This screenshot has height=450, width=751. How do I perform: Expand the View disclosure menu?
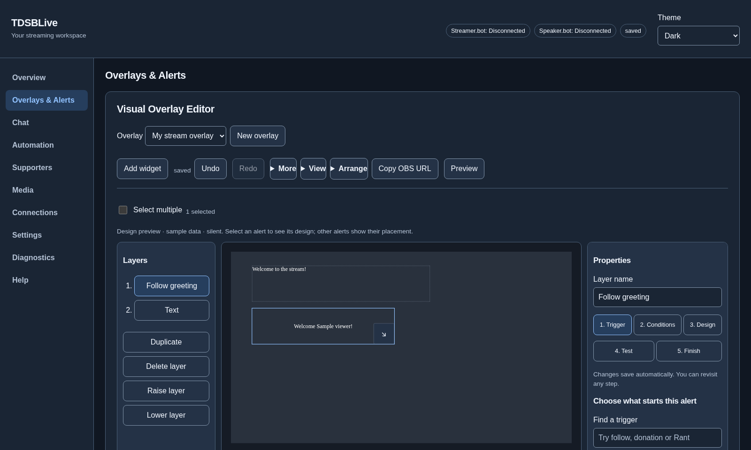point(313,169)
